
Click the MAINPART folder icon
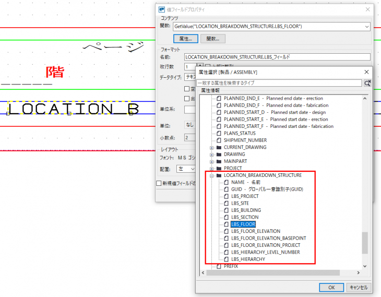click(x=219, y=161)
